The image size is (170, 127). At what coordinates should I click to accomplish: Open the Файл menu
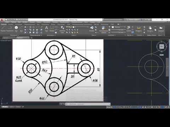(x=7, y=22)
